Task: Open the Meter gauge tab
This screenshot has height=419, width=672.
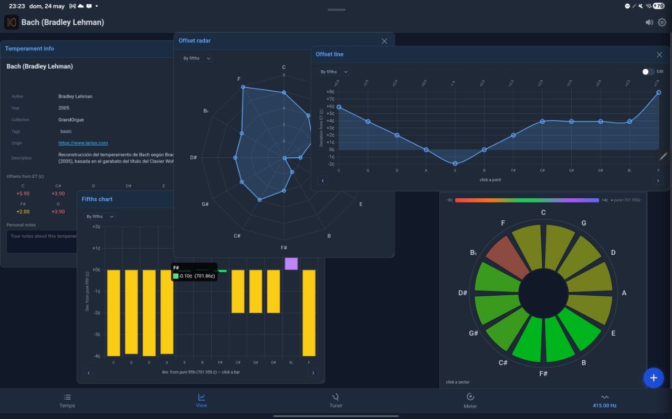Action: click(470, 400)
